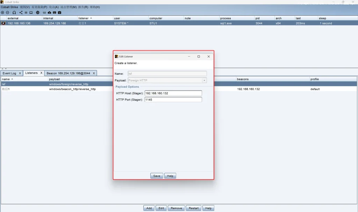The width and height of the screenshot is (358, 212).
Task: Click the Edit listener button
Action: coord(161,208)
